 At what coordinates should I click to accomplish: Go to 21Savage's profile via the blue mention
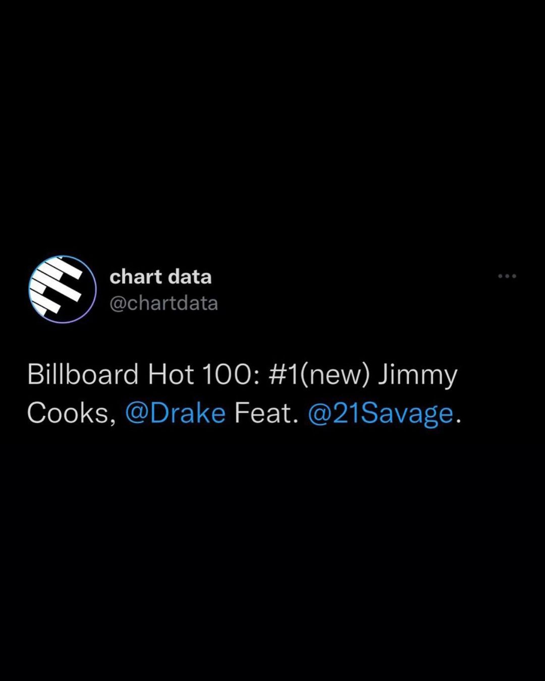(x=380, y=414)
